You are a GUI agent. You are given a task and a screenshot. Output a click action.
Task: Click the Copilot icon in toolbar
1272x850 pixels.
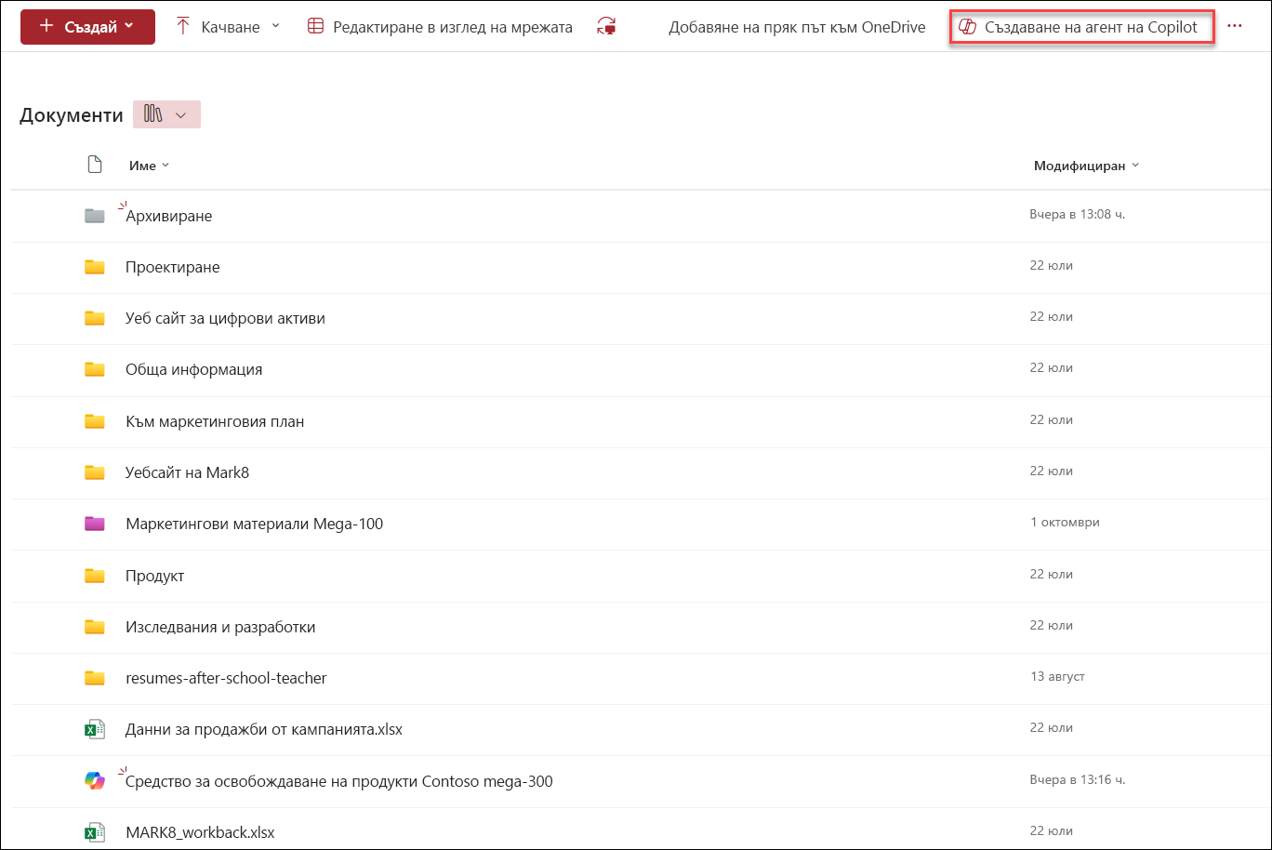point(967,27)
